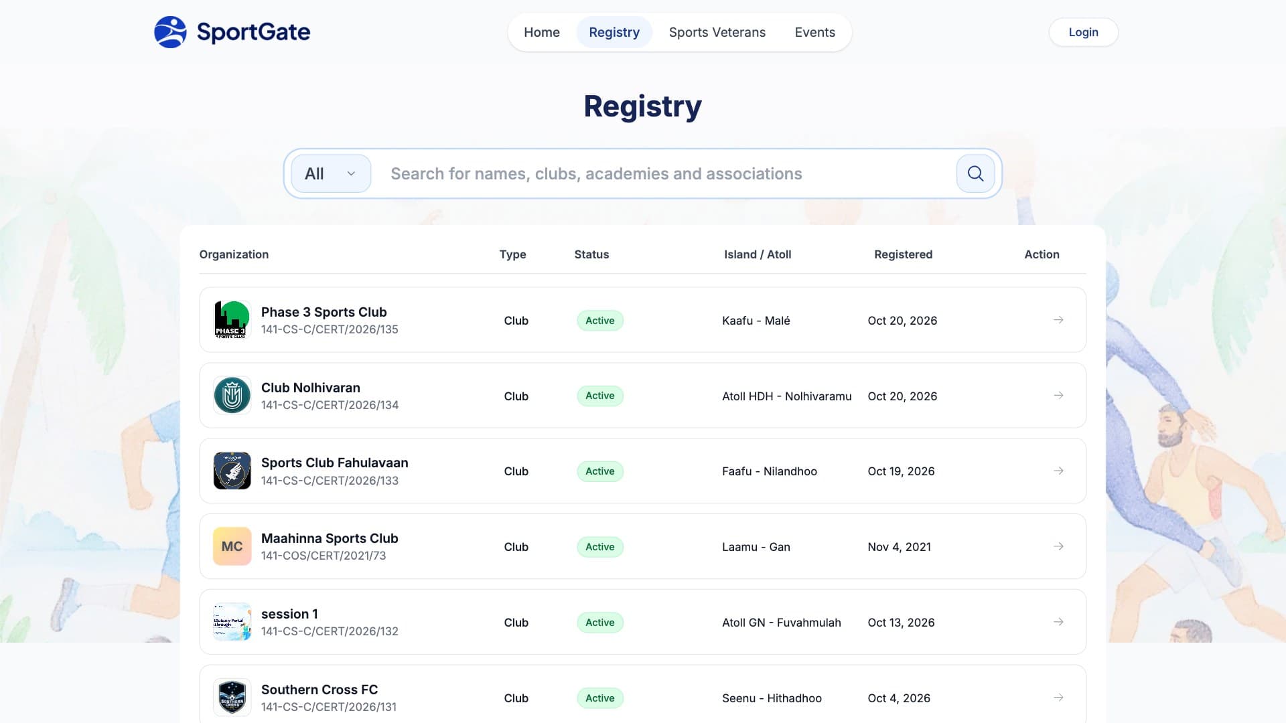Click the Sports Club Fahulavaan name
Screen dimensions: 1286x723
pyautogui.click(x=334, y=463)
